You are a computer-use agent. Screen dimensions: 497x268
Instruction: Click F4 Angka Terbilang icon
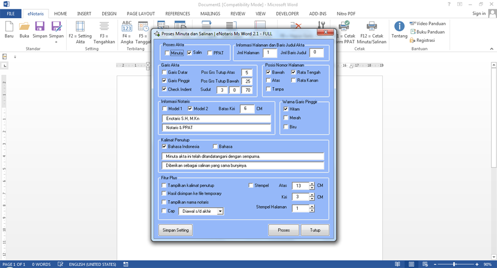click(x=127, y=26)
